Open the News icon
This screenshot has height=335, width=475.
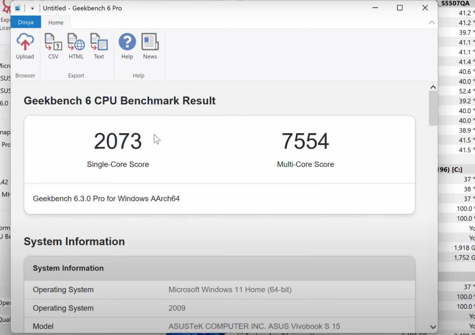(x=150, y=42)
